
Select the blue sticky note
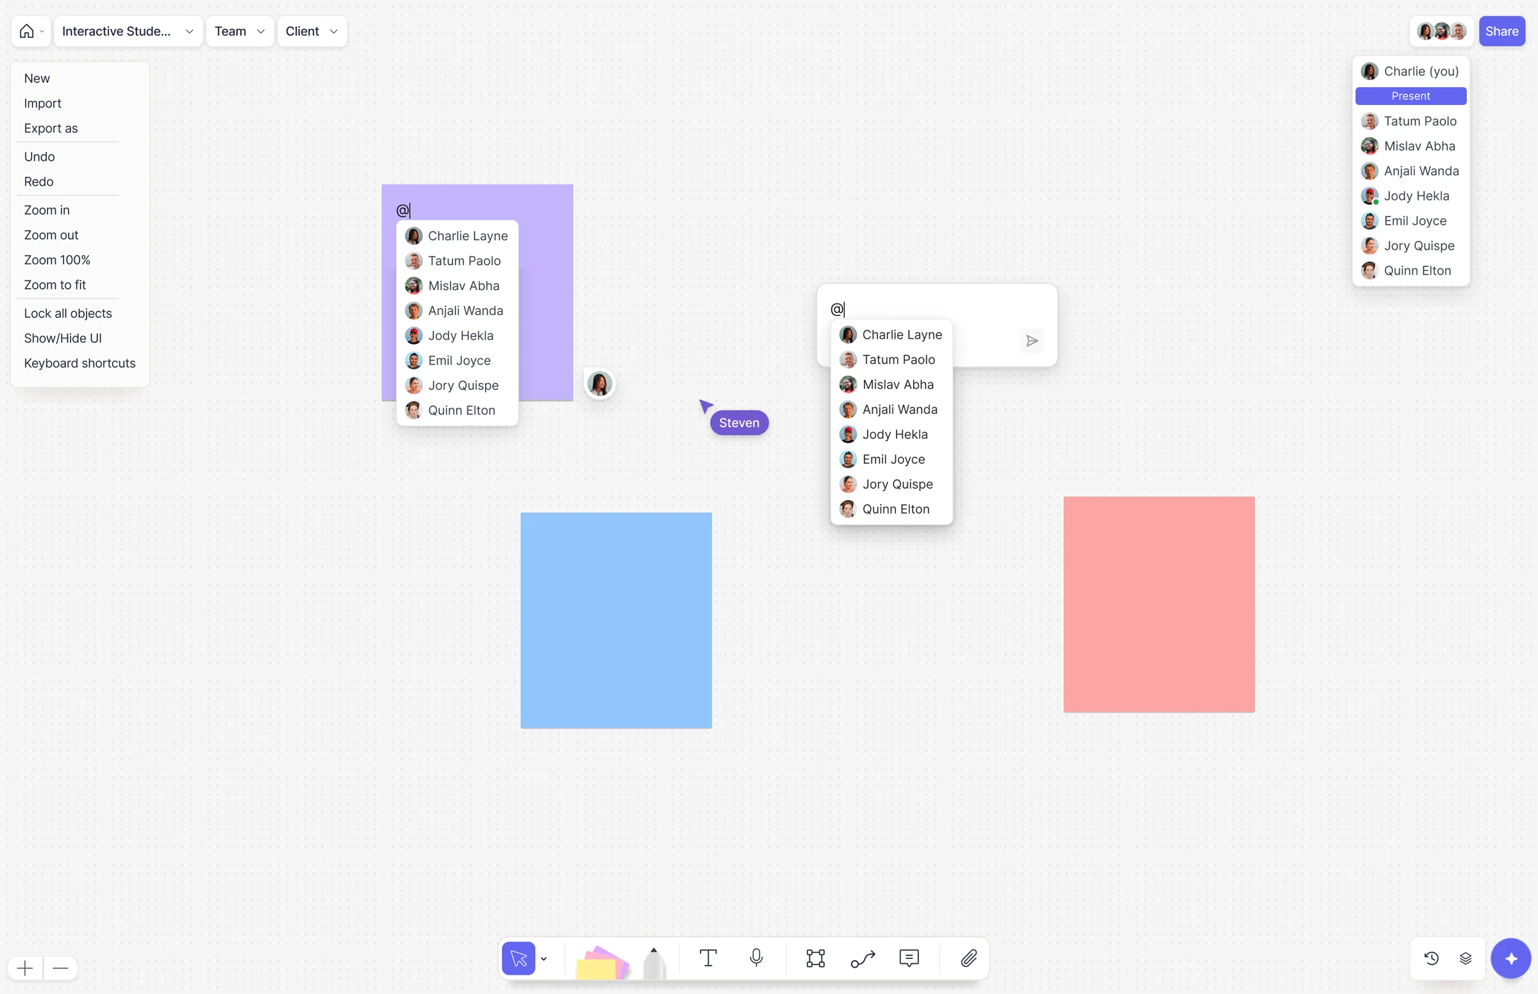[616, 620]
